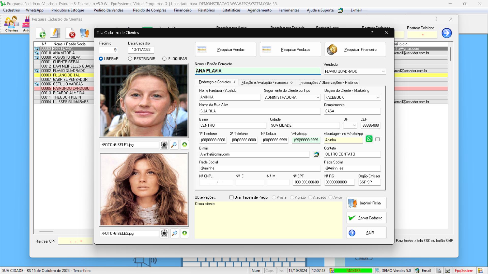Viewport: 488px width, 274px height.
Task: Switch to Filiação e Avaliação Financeira tab
Action: coord(267,82)
